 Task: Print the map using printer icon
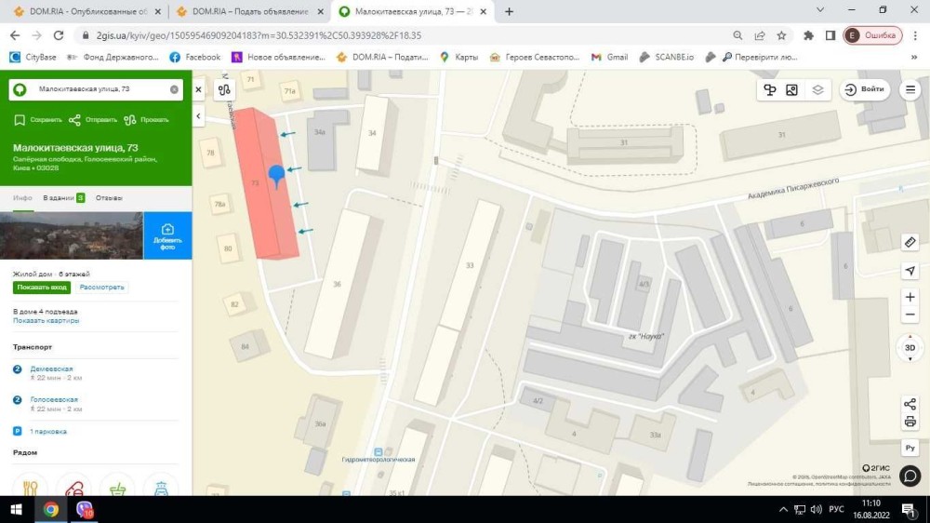click(910, 422)
